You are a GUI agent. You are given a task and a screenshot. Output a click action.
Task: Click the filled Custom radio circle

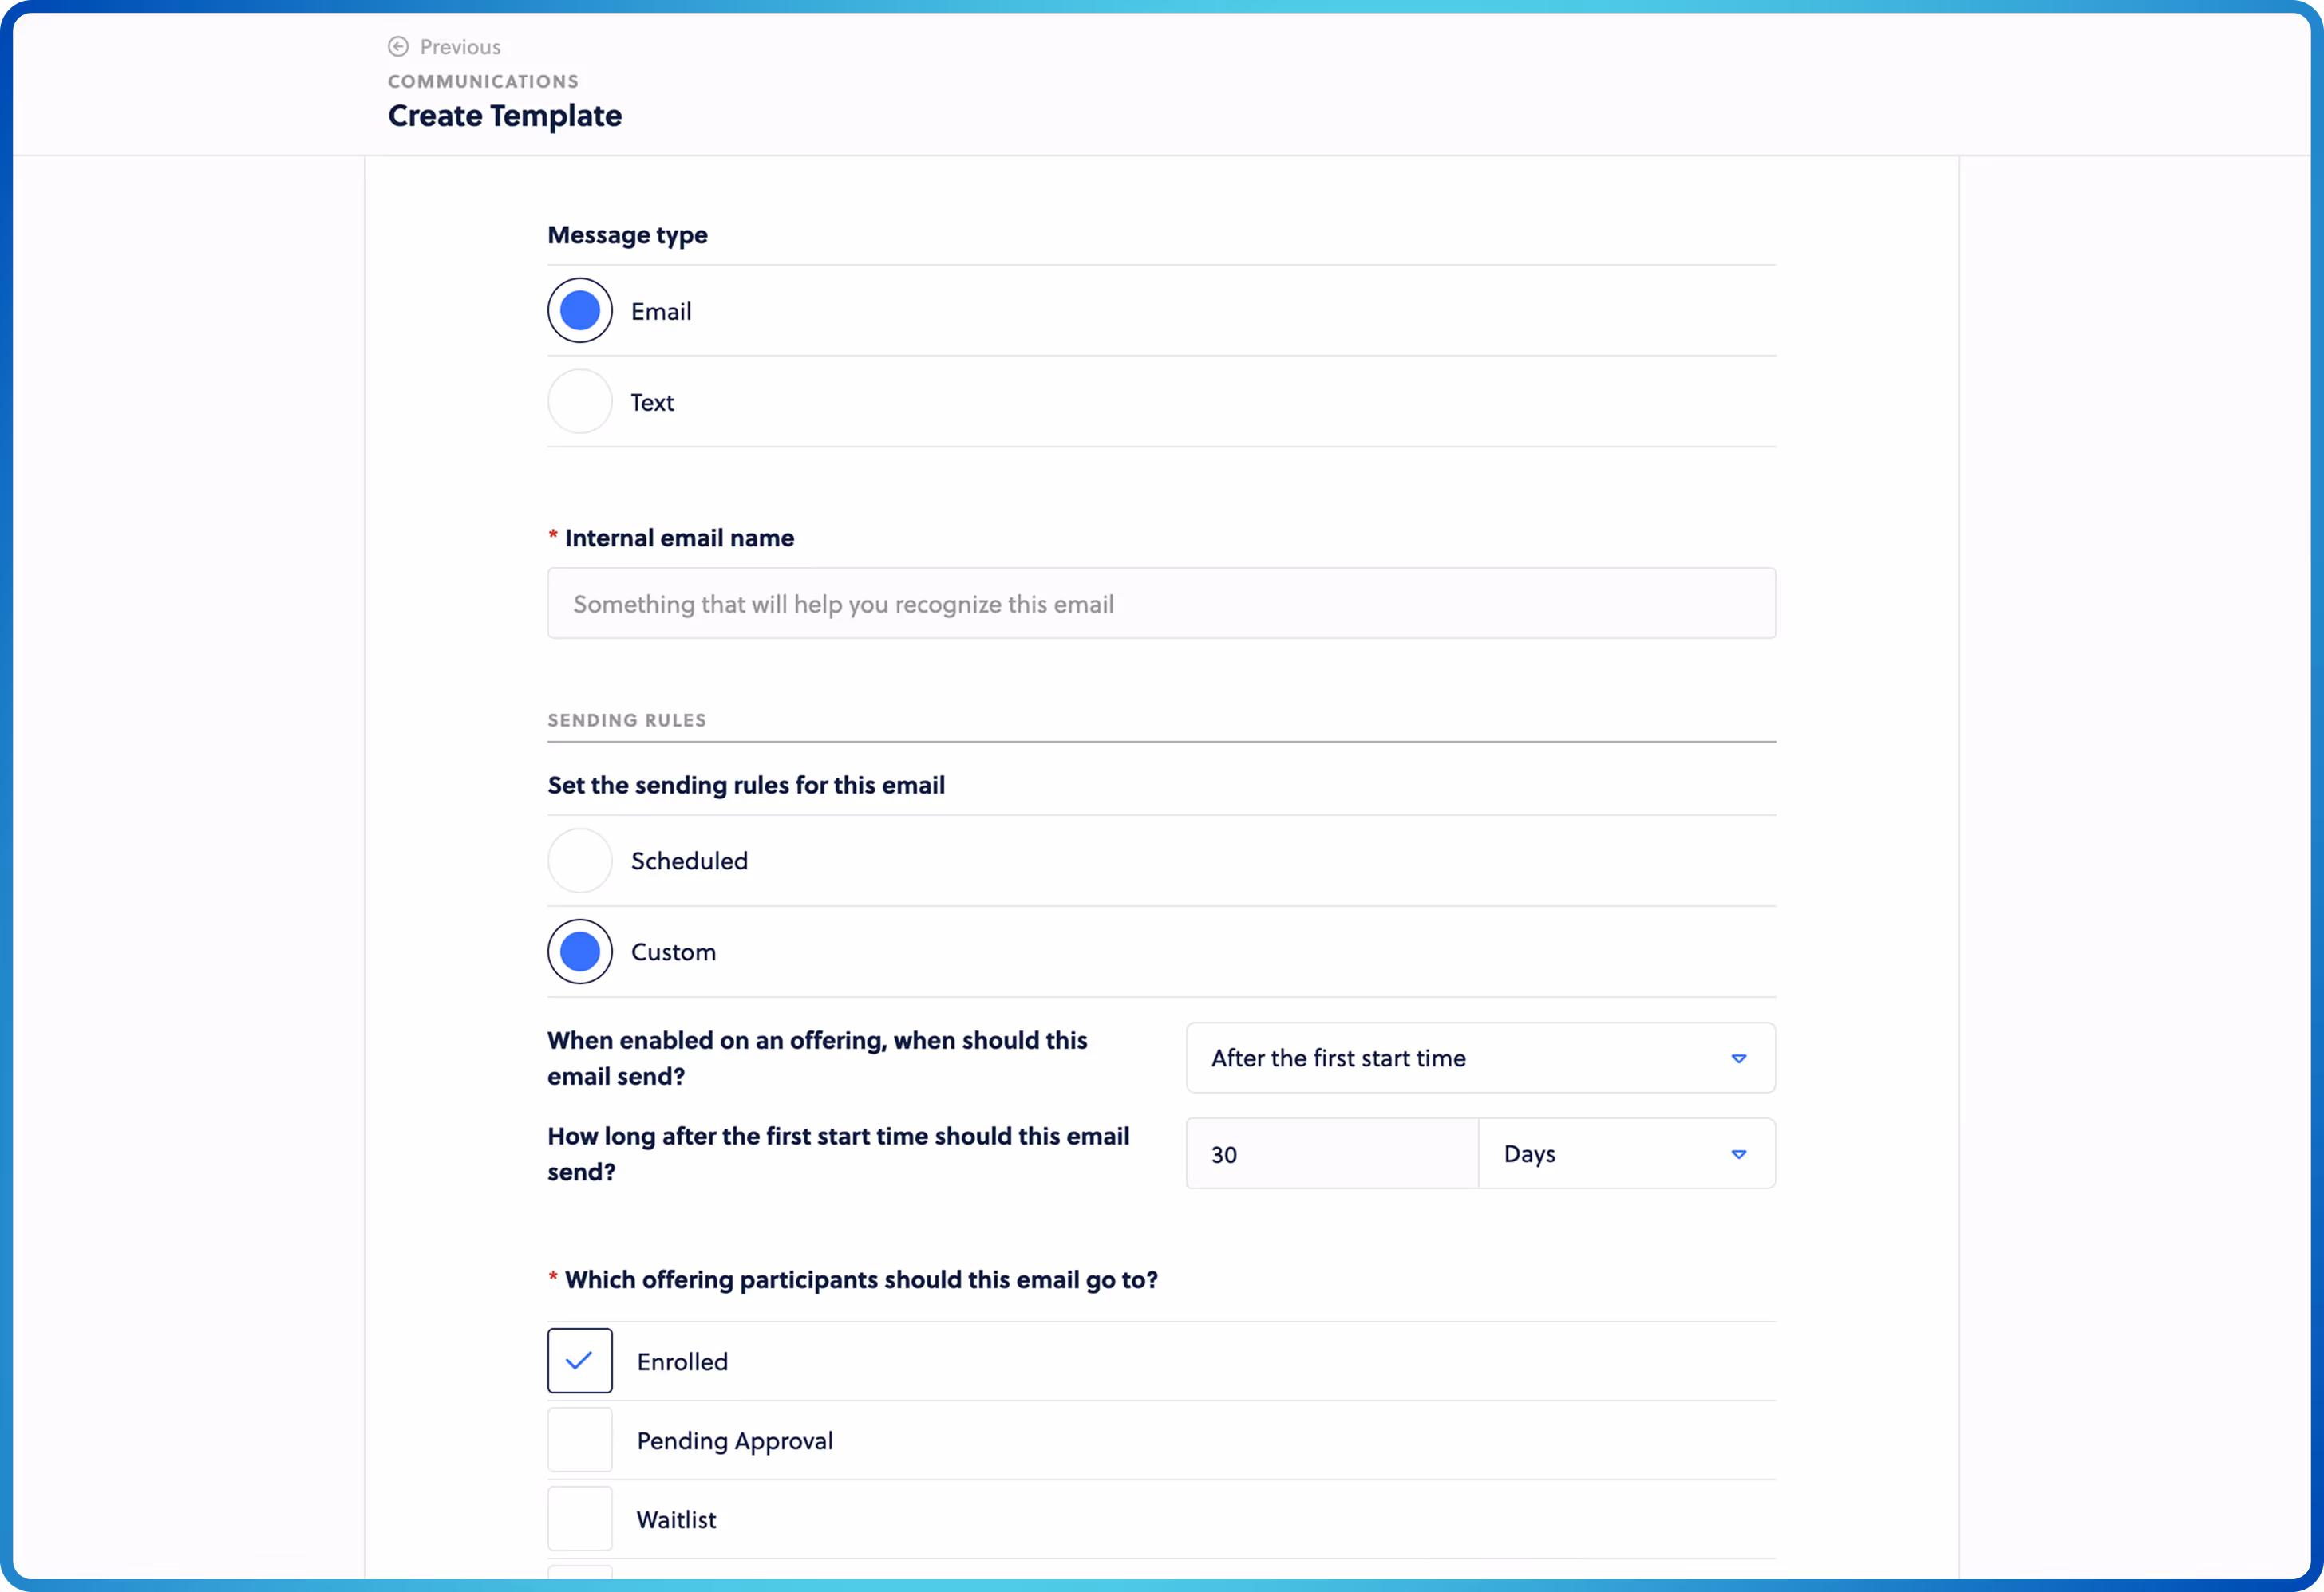(579, 952)
